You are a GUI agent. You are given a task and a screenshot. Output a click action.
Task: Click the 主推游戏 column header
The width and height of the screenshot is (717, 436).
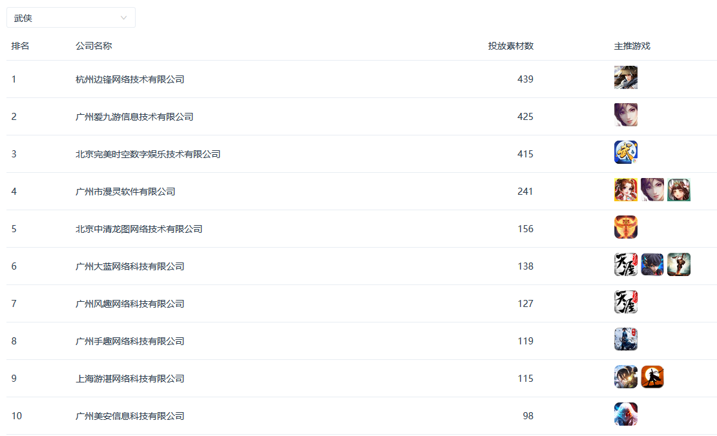point(632,46)
